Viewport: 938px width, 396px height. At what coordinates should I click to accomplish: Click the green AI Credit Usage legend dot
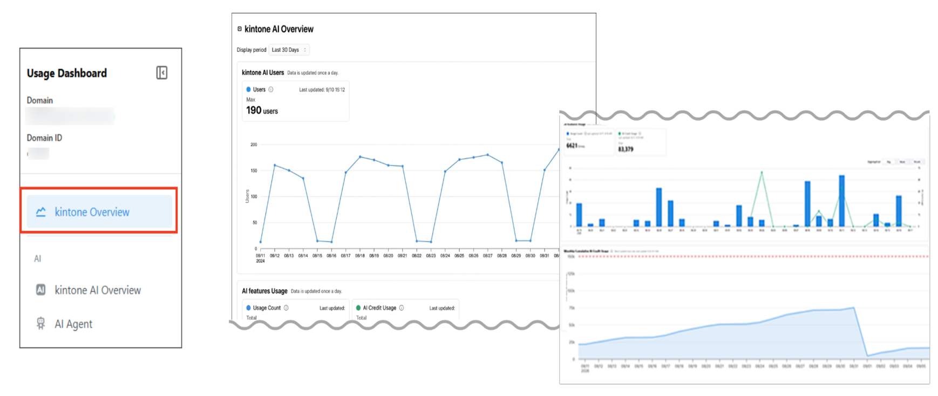(x=358, y=308)
